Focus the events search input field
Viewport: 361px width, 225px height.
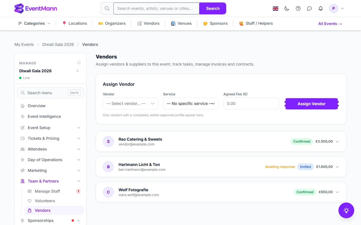[156, 8]
